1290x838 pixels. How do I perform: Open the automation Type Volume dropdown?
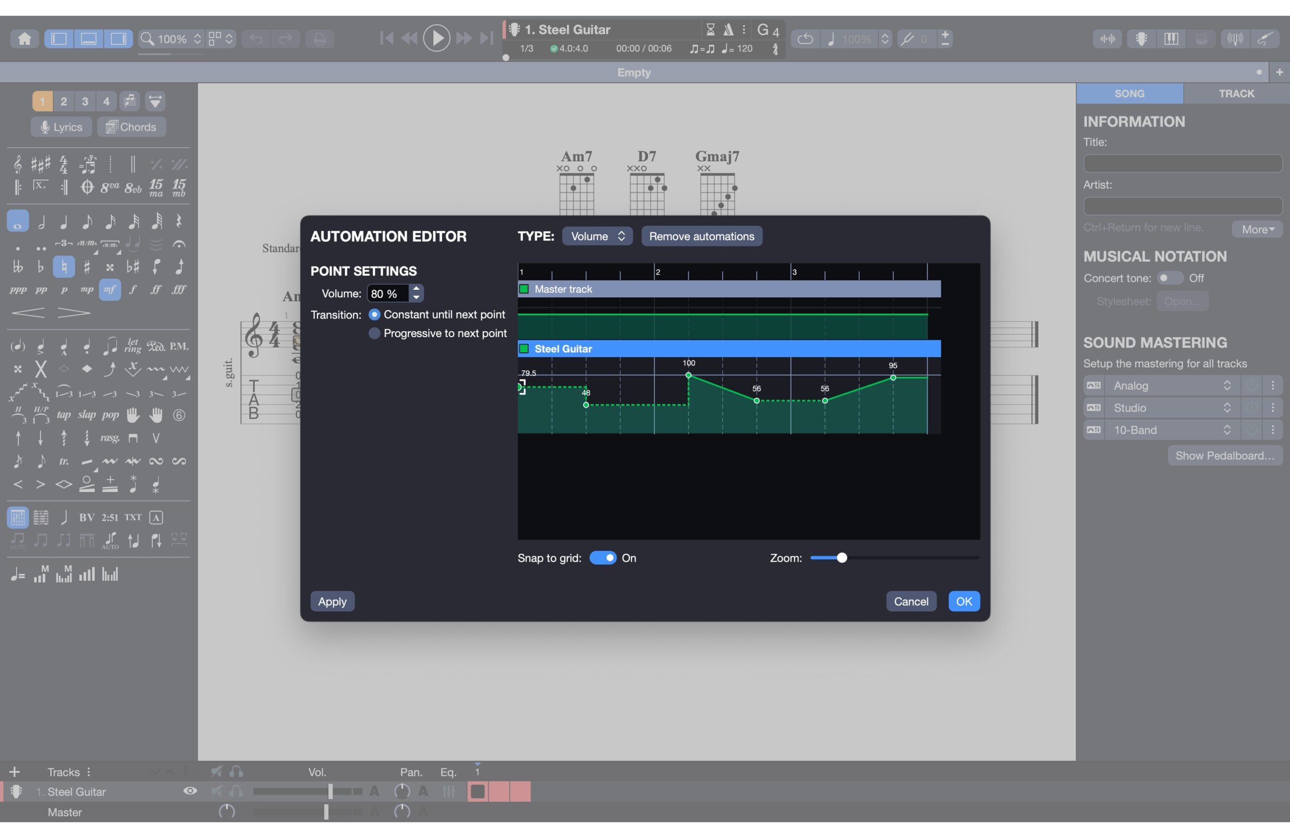coord(597,236)
